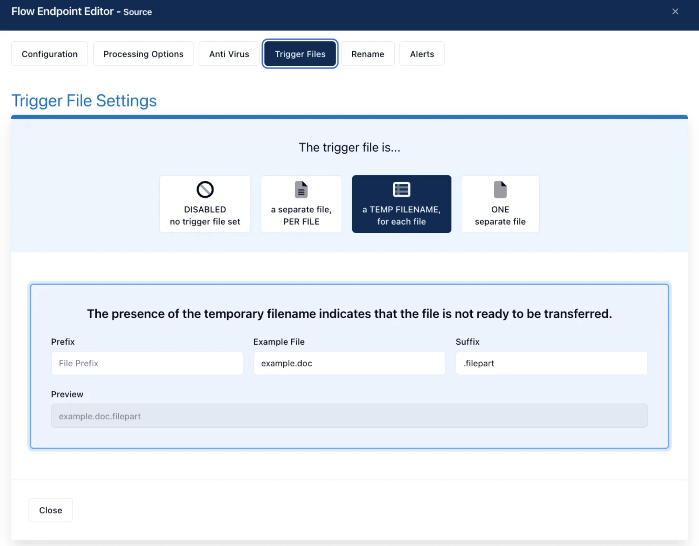Image resolution: width=699 pixels, height=546 pixels.
Task: Click the Example File label
Action: [x=279, y=342]
